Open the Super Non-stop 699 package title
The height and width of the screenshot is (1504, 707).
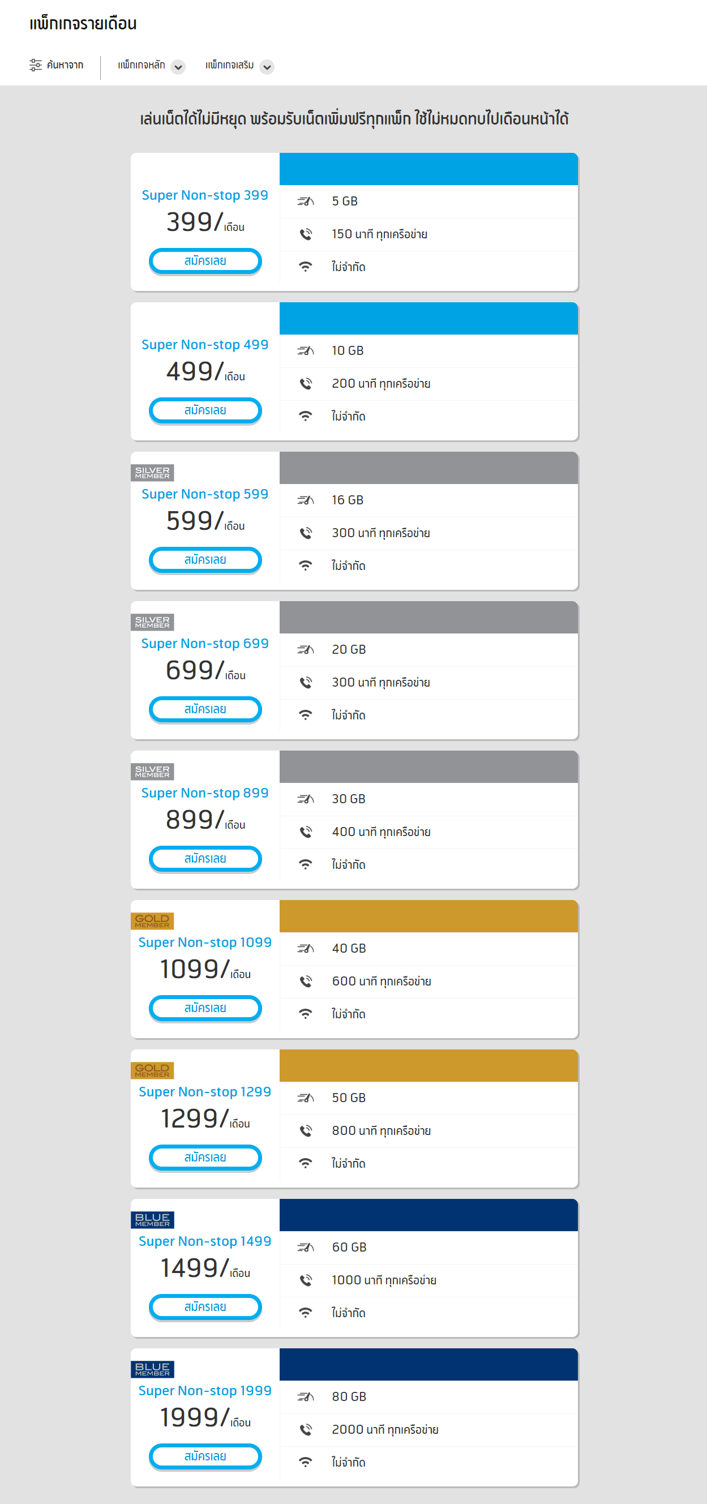tap(205, 644)
